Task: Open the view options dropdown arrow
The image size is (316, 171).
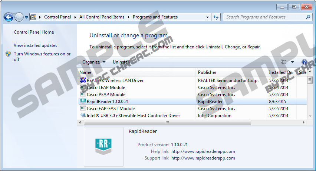Action: pyautogui.click(x=292, y=62)
